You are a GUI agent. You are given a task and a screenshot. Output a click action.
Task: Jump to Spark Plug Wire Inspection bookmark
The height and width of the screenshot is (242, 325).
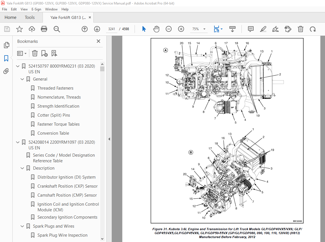pos(62,235)
